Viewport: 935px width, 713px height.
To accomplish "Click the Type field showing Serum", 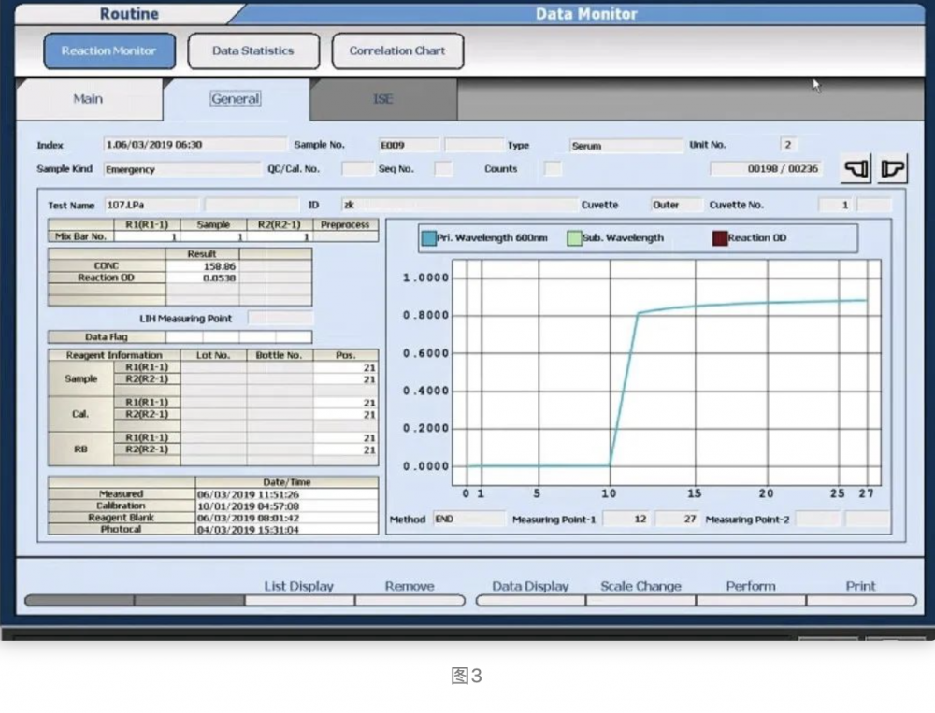I will (626, 146).
